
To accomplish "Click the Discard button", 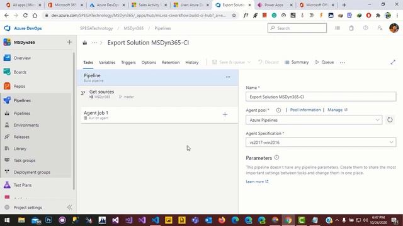I will 268,62.
